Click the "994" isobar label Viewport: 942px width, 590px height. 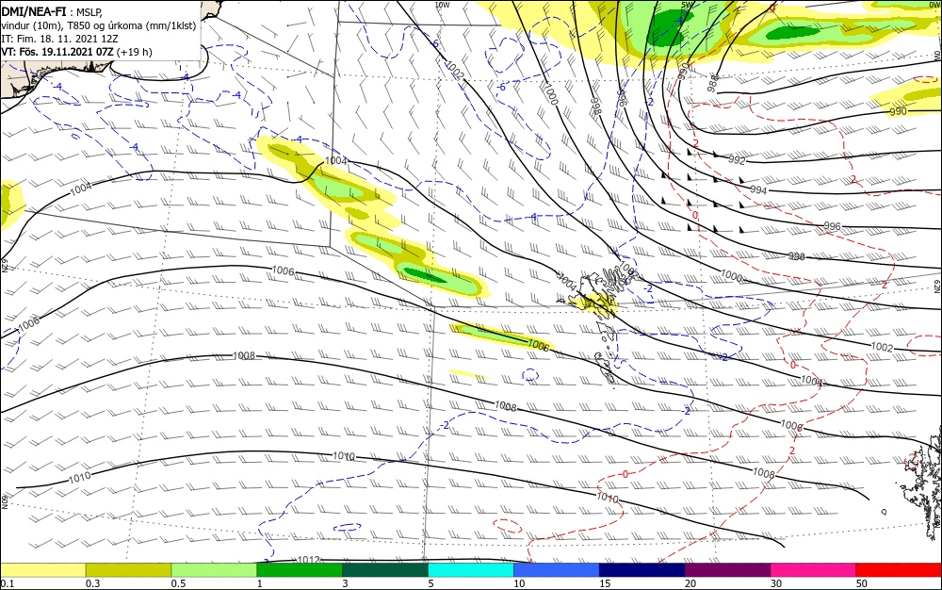coord(758,189)
